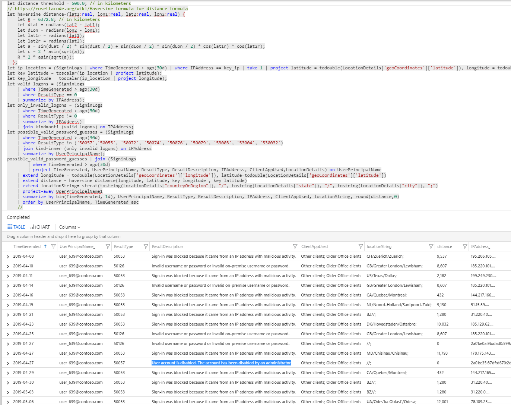511x405 pixels.
Task: Open filter icon for UserPrincipalName_ column
Action: [108, 247]
